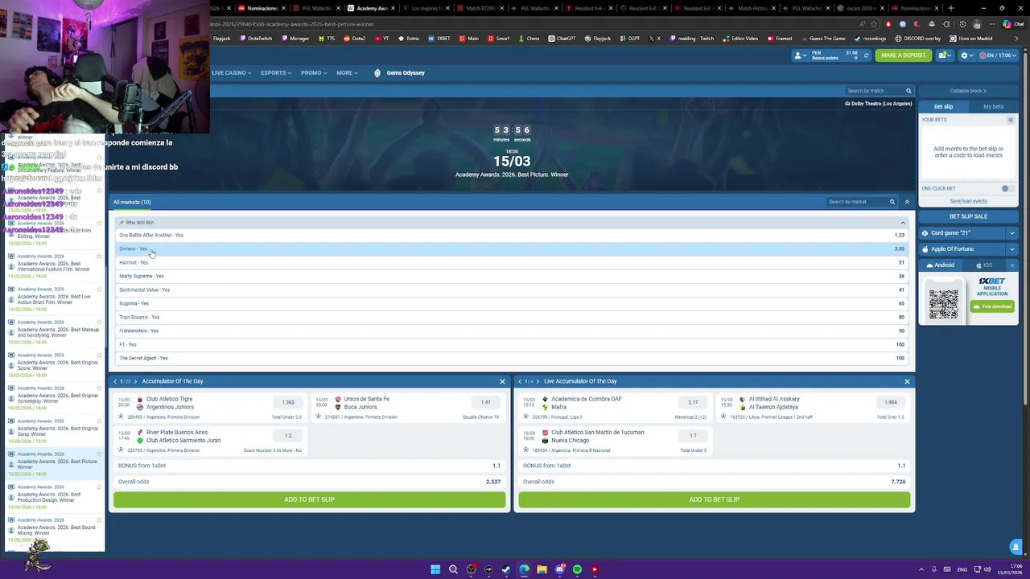1030x579 pixels.
Task: Open File Explorer from the taskbar
Action: (x=542, y=569)
